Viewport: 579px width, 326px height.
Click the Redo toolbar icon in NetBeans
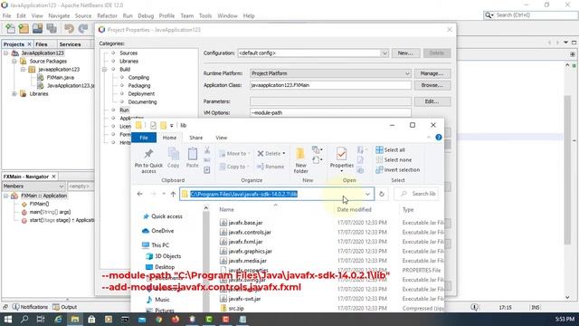tap(83, 28)
